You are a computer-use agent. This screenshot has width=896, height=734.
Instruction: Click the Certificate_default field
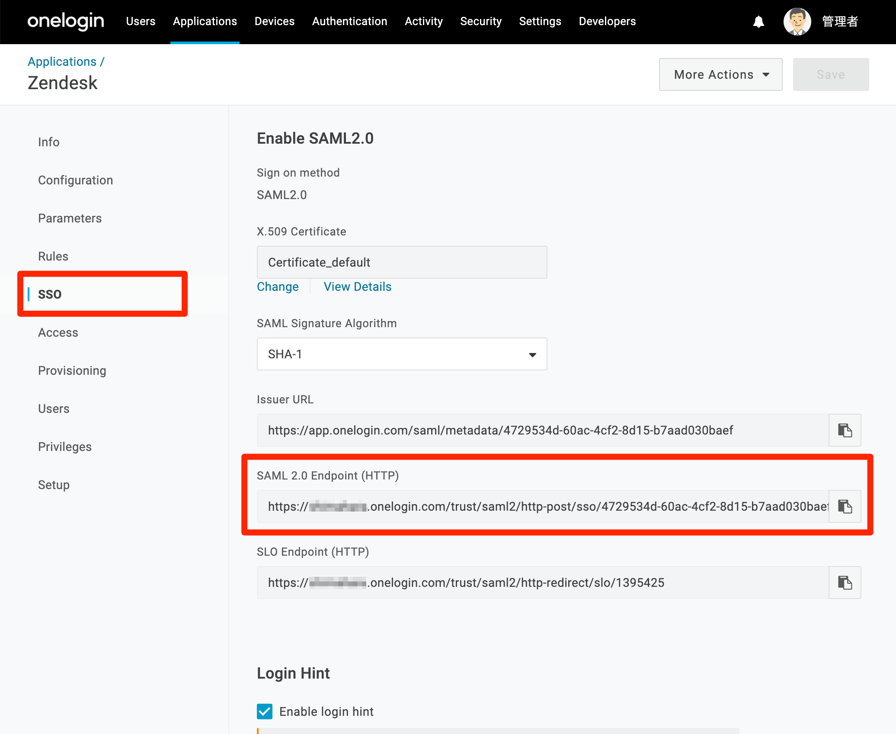pos(402,262)
